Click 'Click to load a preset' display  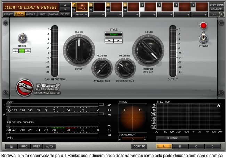point(31,7)
